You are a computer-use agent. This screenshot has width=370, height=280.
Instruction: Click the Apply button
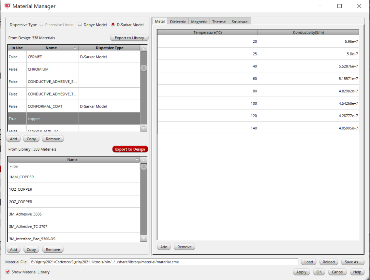pos(301,272)
